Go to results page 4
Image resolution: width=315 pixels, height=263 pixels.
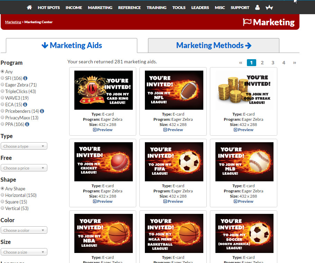284,63
